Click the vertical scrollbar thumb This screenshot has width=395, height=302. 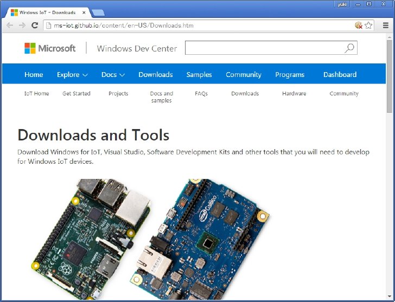[x=390, y=76]
